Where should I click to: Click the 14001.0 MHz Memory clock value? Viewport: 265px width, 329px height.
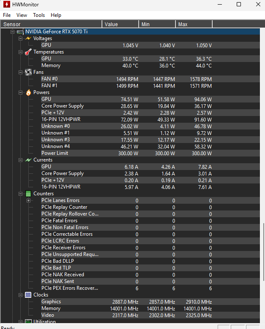coord(124,309)
